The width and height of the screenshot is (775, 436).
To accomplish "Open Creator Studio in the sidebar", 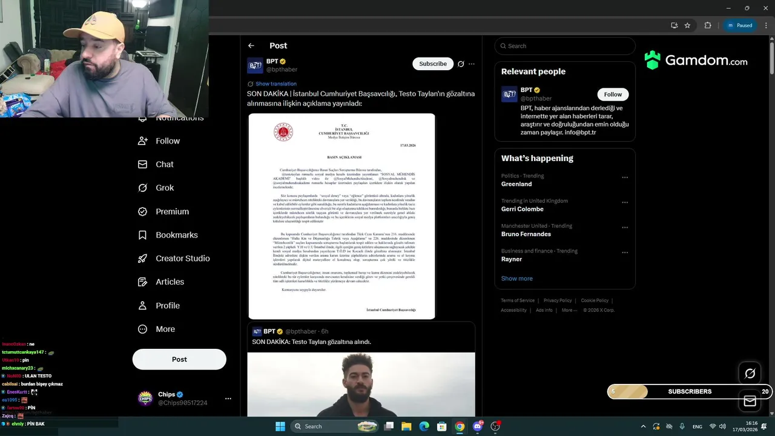I will (x=183, y=258).
